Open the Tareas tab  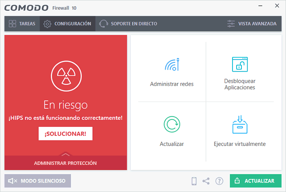point(22,24)
